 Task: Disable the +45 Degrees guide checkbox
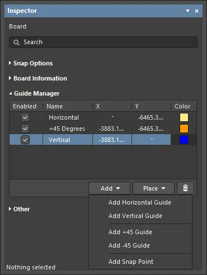pyautogui.click(x=25, y=129)
